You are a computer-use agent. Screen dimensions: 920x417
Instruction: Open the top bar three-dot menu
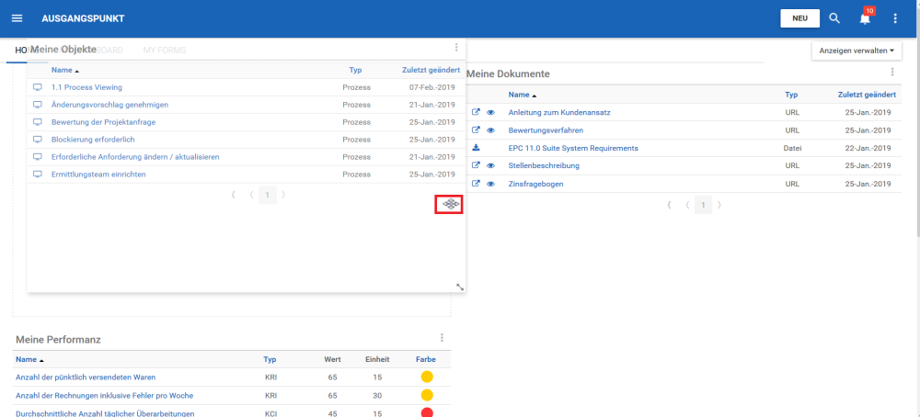[x=895, y=18]
